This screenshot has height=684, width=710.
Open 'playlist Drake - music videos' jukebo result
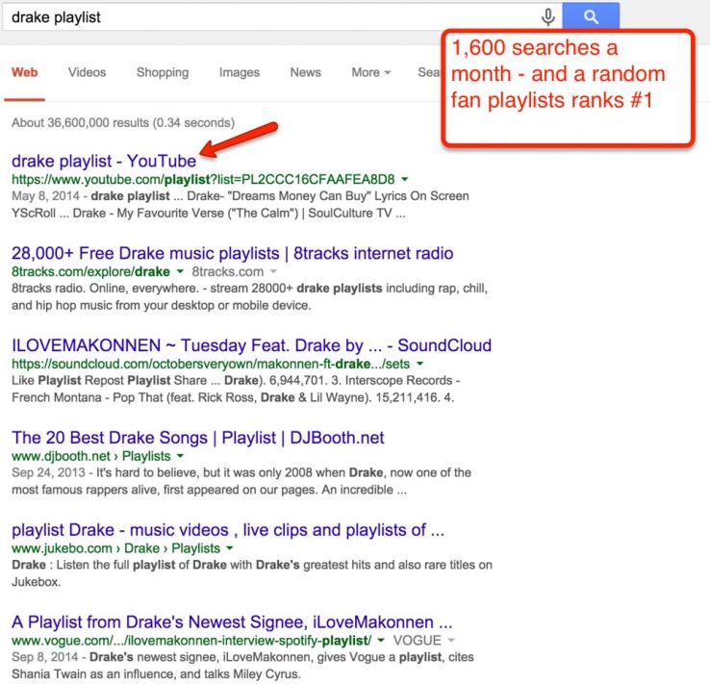228,530
